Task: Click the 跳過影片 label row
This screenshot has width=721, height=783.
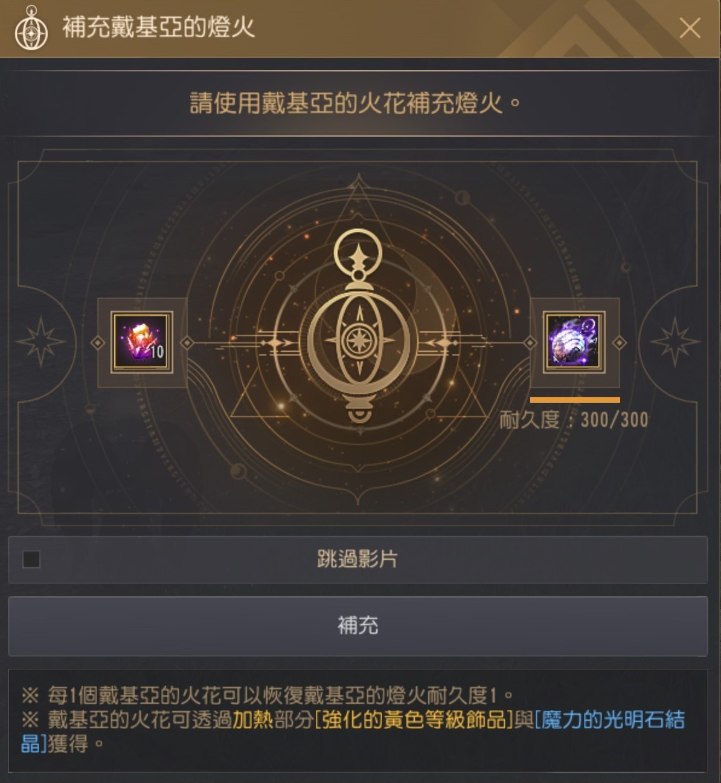Action: 357,559
